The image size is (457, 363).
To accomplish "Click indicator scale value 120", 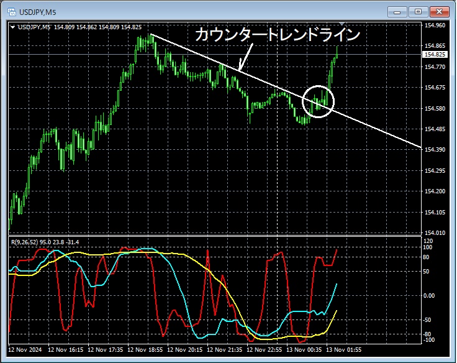I will click(428, 241).
